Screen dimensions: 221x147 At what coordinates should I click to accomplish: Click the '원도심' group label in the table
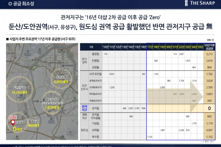click(84, 130)
